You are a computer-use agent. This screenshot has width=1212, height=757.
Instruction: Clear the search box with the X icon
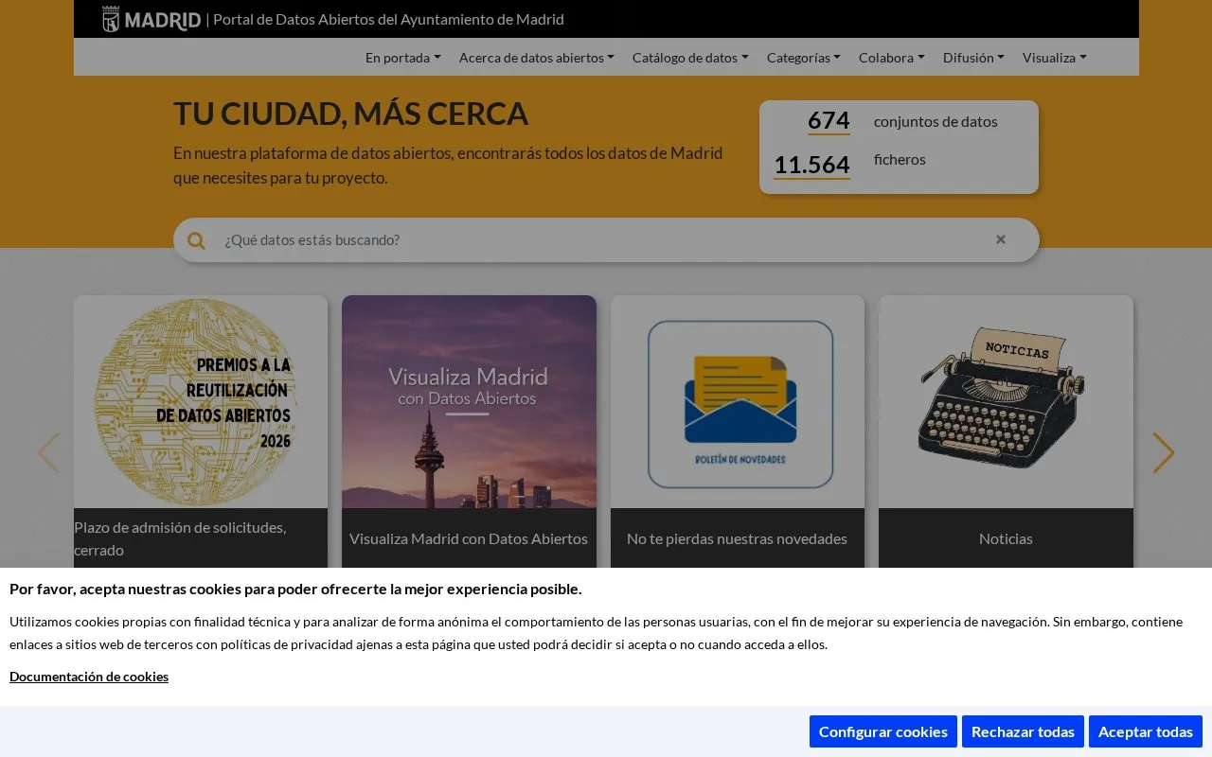click(x=1001, y=239)
